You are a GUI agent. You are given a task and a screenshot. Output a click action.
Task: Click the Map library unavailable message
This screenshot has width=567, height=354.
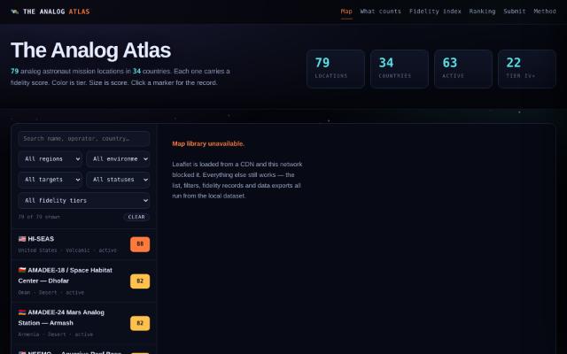(x=208, y=143)
